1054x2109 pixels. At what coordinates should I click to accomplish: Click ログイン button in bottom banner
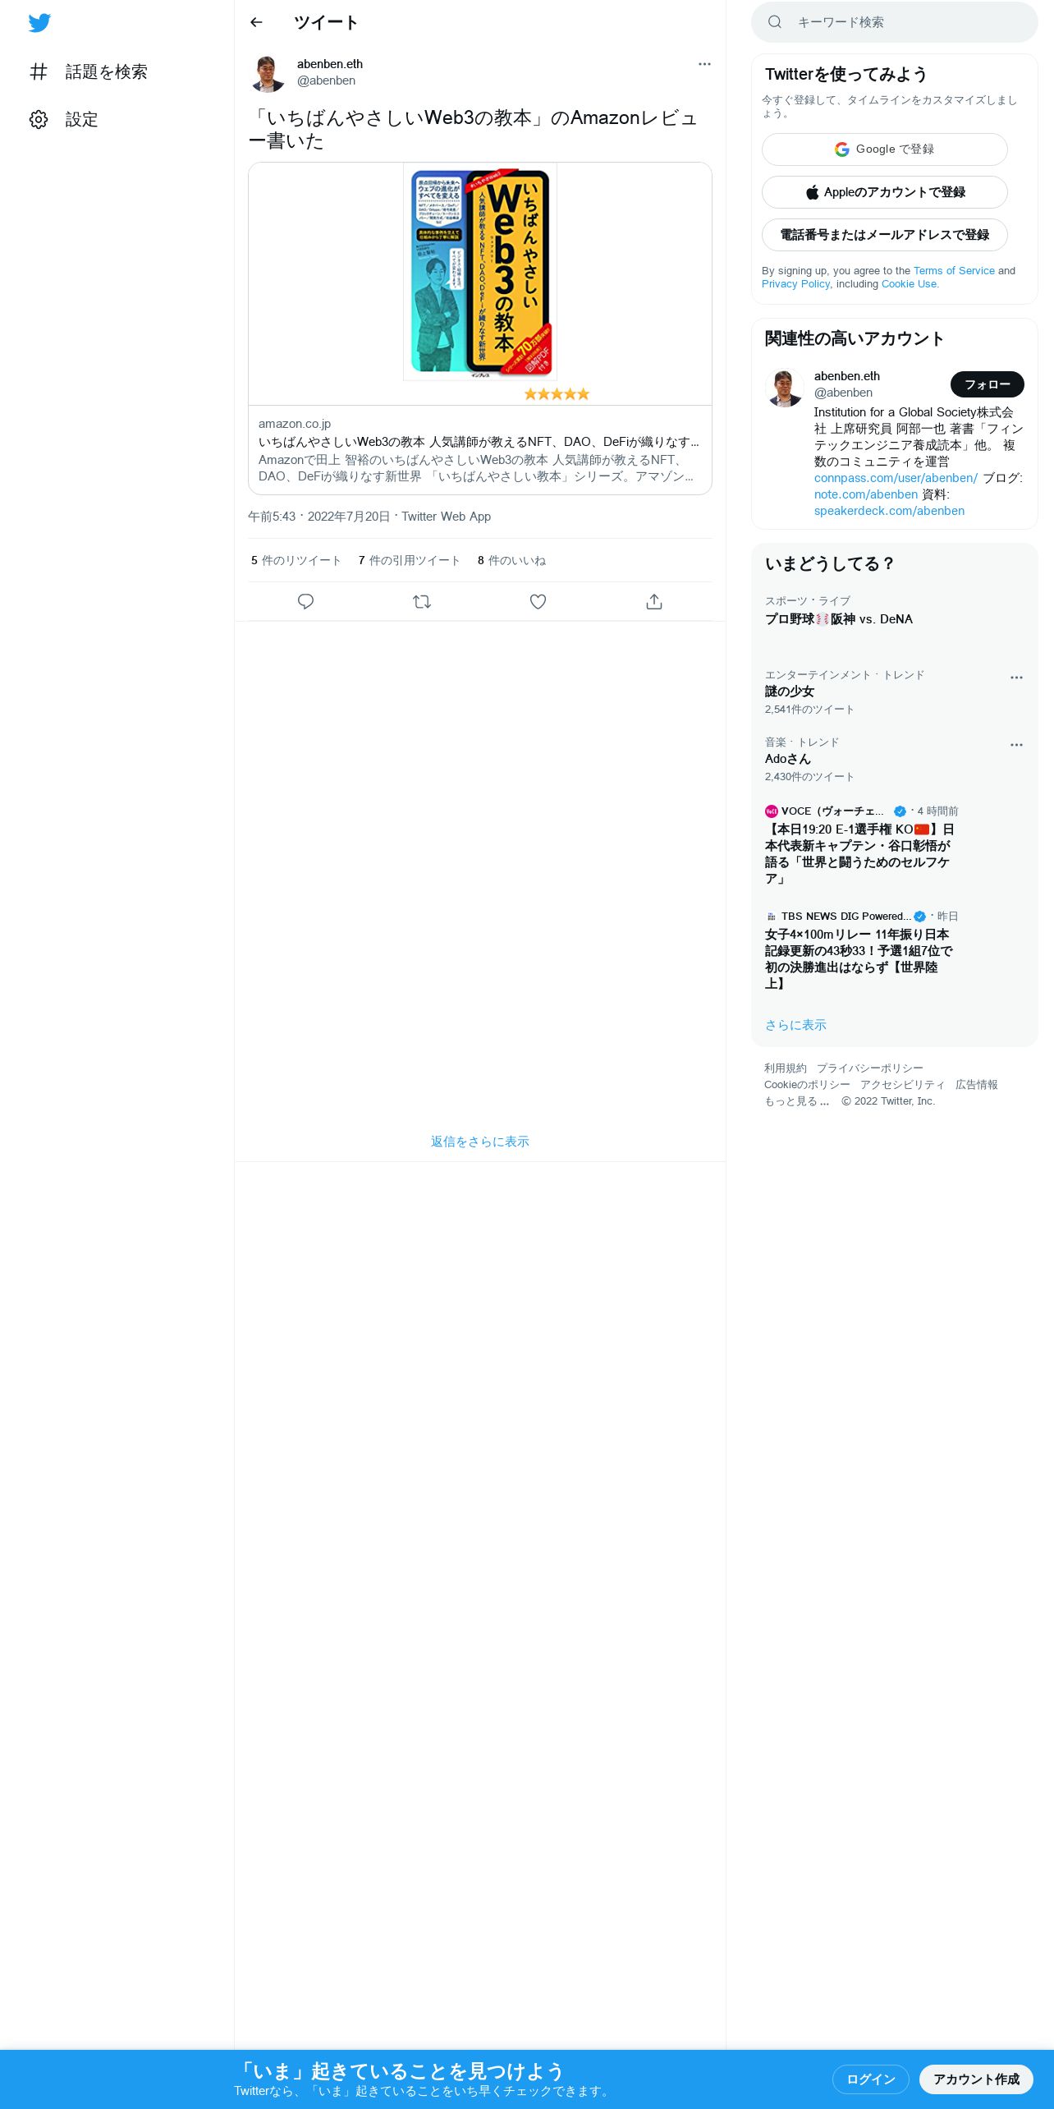[871, 2079]
